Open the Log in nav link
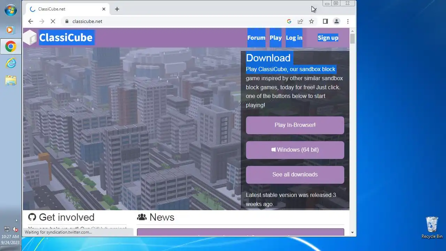Viewport: 446px width, 251px height. pyautogui.click(x=294, y=38)
